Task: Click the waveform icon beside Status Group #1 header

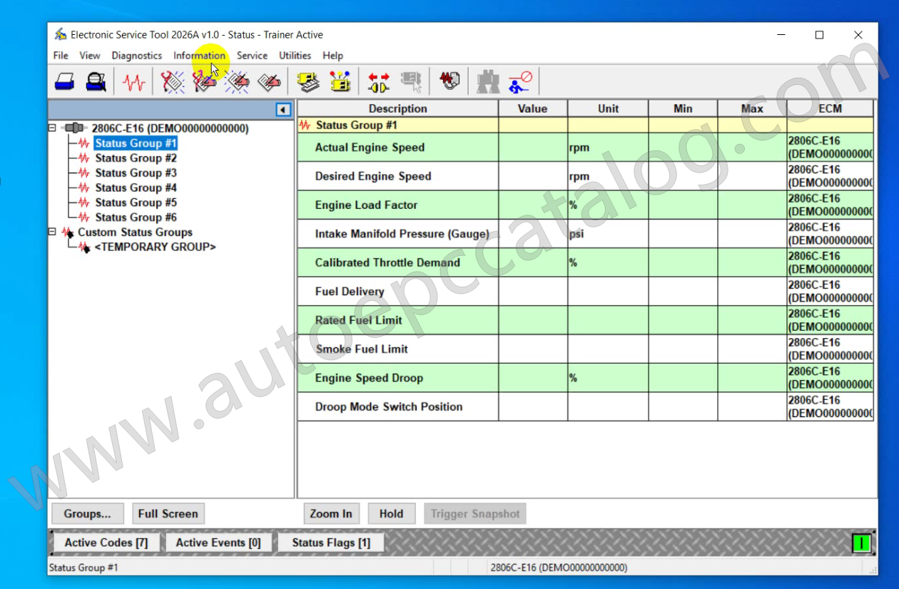Action: 305,125
